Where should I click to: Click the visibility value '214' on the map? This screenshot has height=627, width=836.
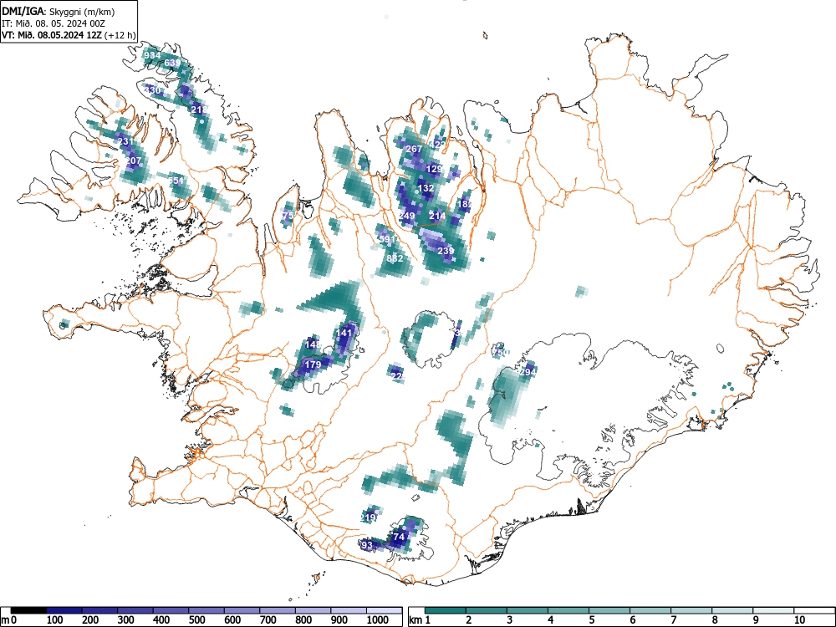coord(437,216)
